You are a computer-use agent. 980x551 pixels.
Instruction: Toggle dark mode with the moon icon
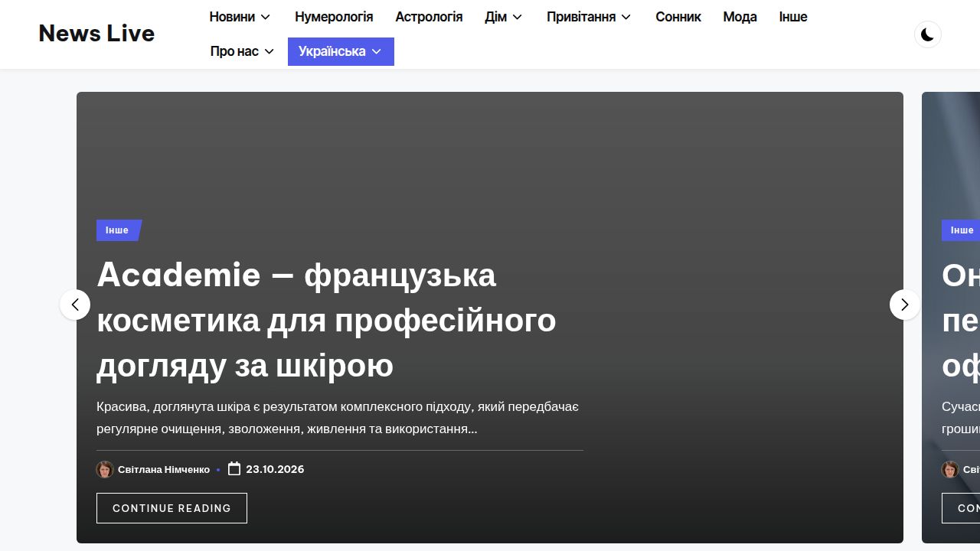click(927, 34)
